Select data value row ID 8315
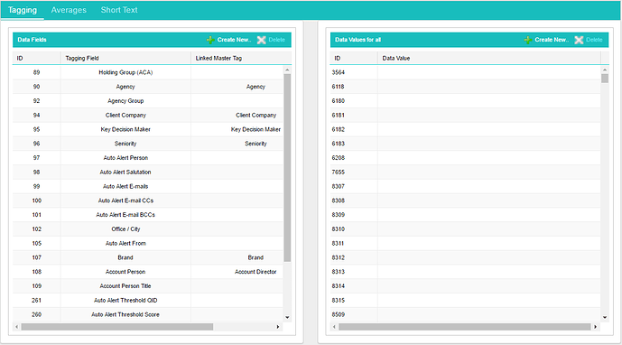This screenshot has width=622, height=345. (x=465, y=301)
